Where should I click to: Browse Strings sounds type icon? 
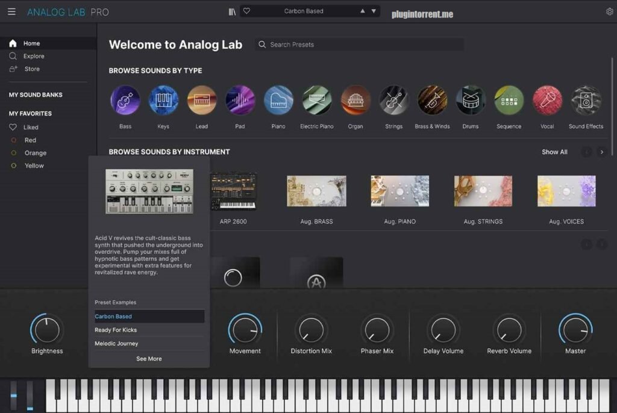tap(393, 101)
